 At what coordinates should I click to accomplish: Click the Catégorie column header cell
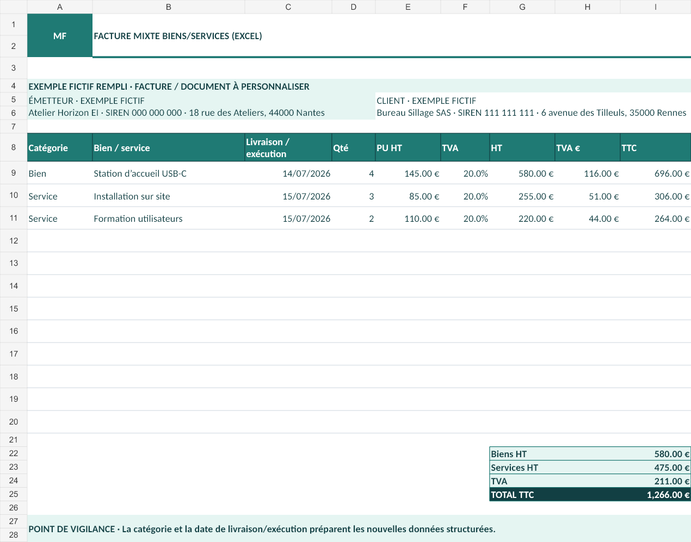click(60, 147)
